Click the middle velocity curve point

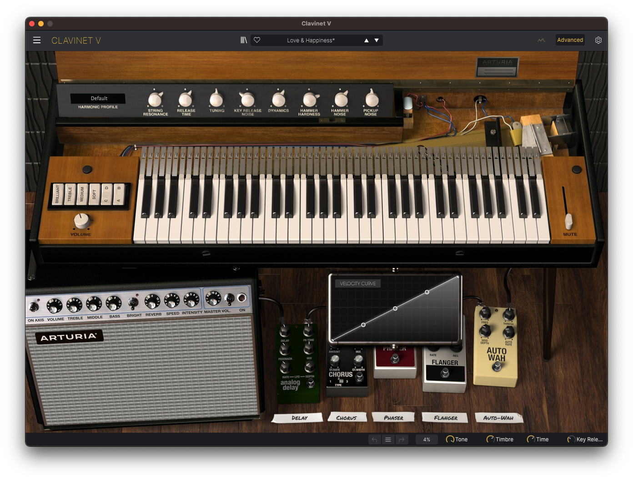pos(395,308)
